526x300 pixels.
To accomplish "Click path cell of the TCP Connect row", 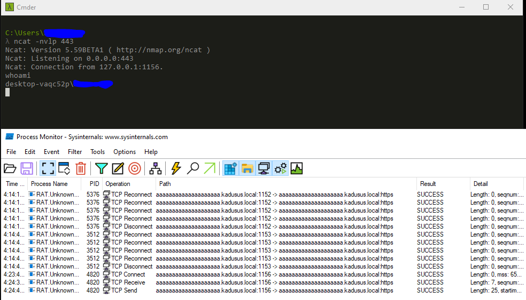I will pyautogui.click(x=274, y=274).
